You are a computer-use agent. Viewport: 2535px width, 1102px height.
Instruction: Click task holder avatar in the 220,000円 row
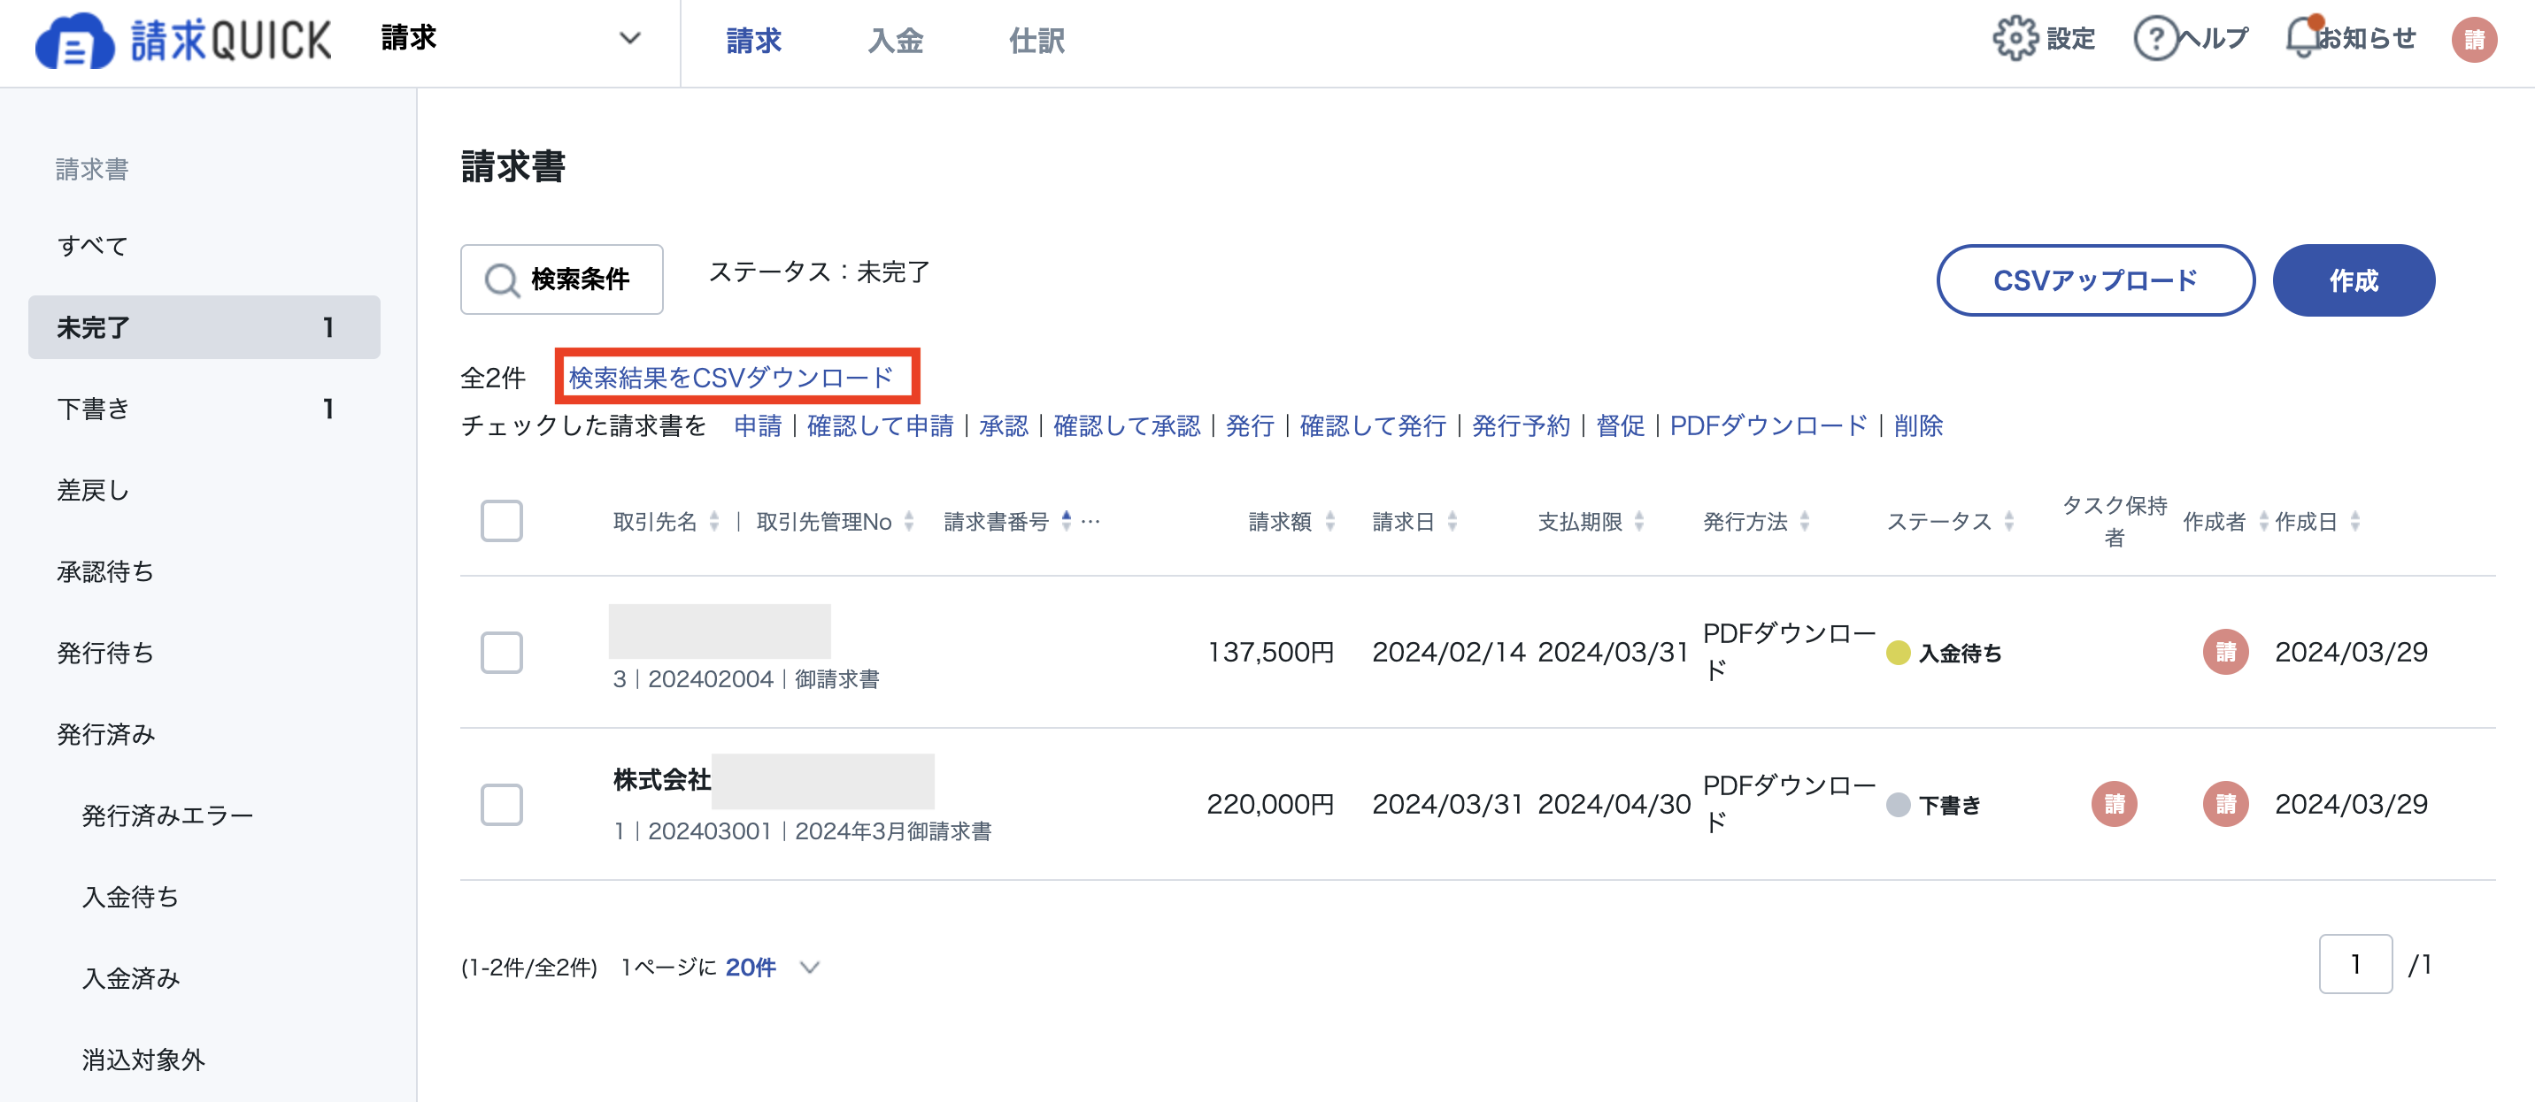(2114, 804)
